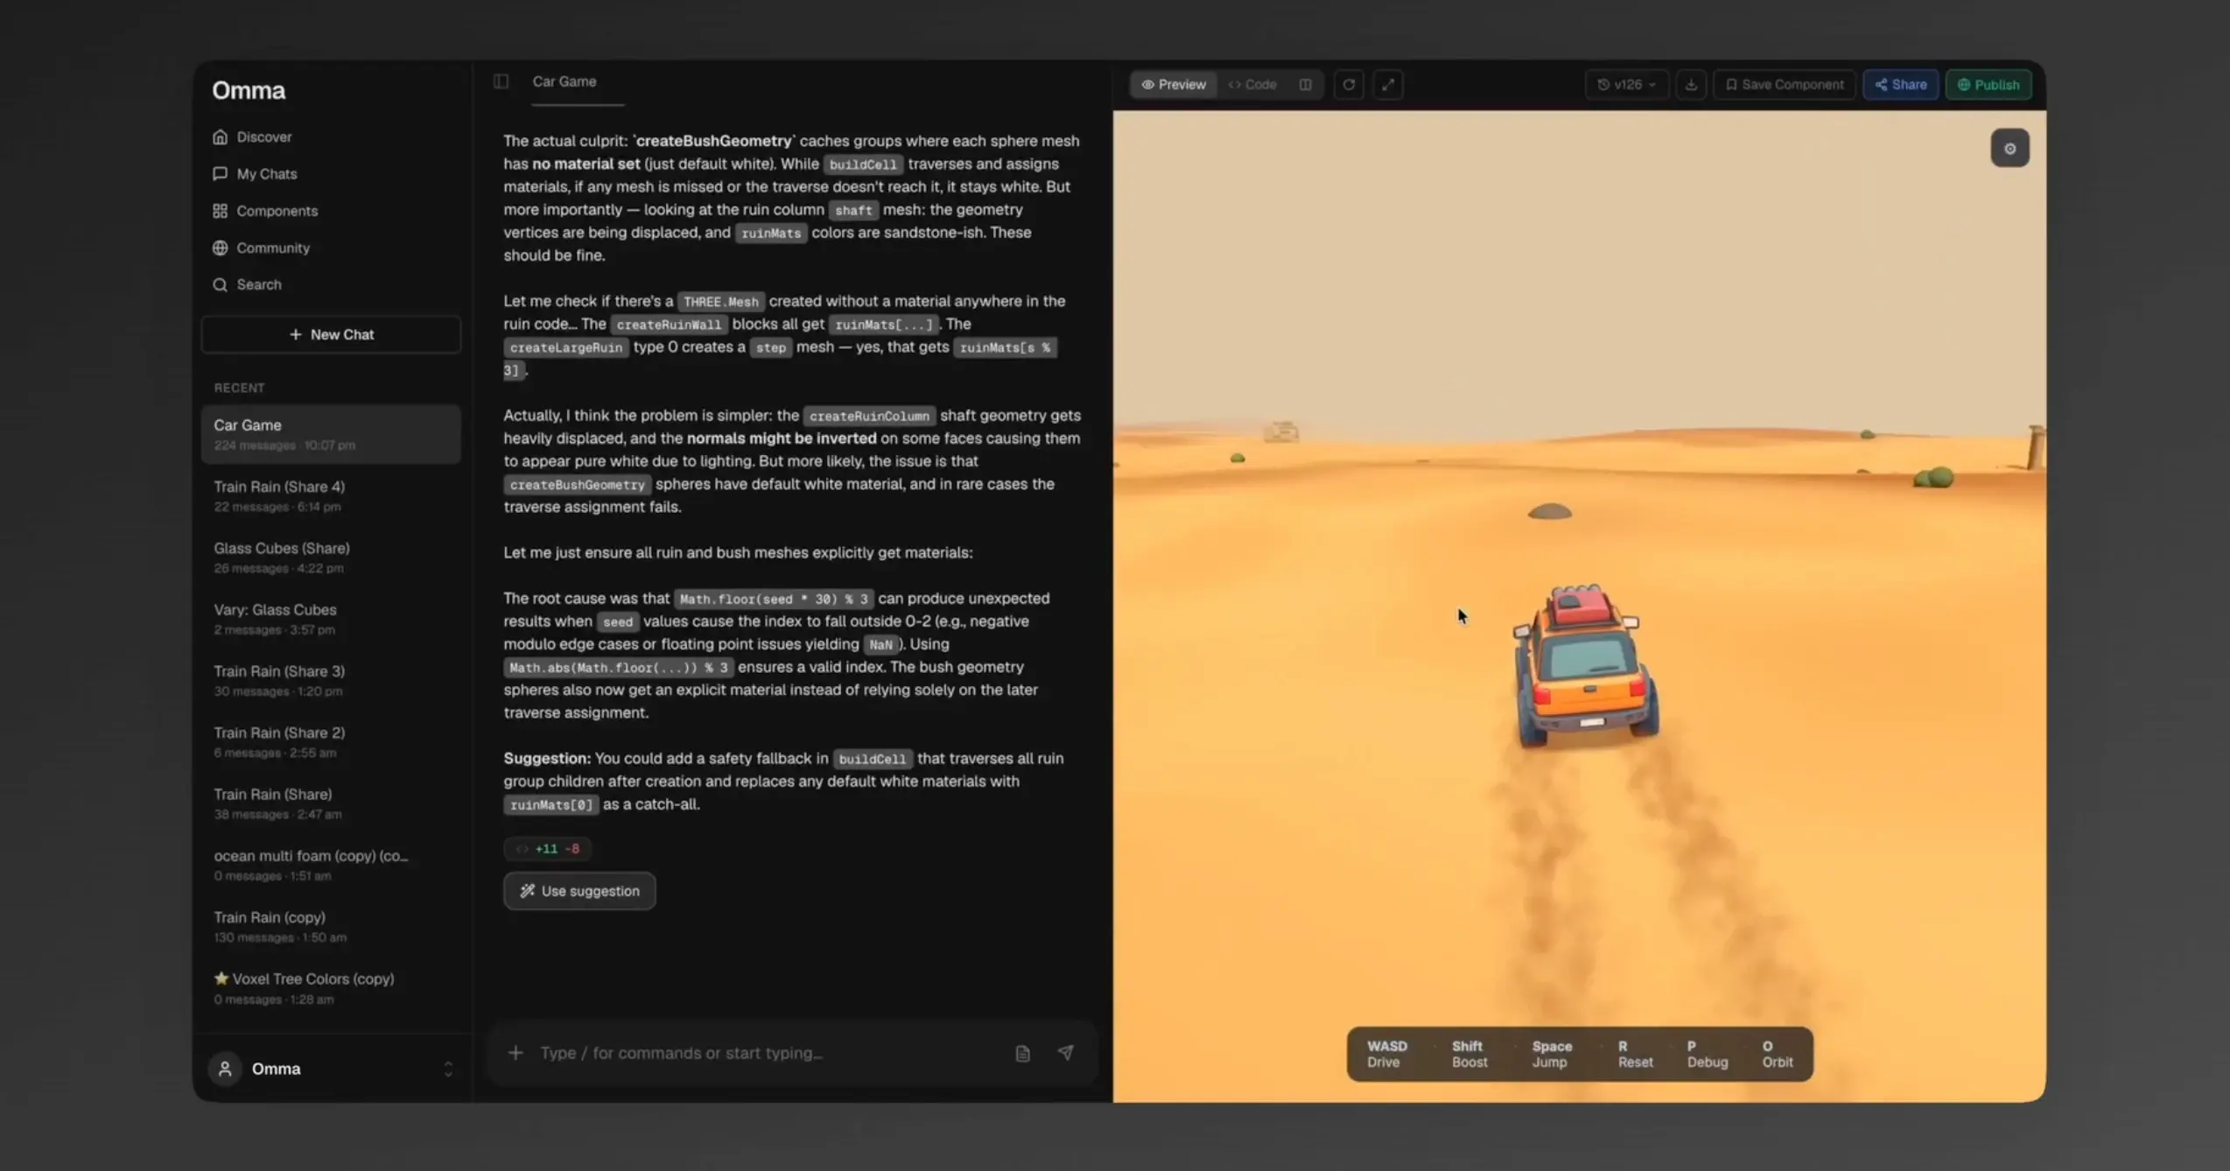
Task: Switch to Preview mode
Action: point(1173,85)
